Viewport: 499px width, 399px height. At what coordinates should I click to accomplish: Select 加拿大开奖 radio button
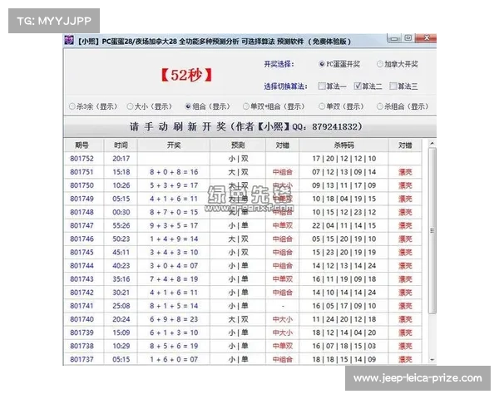click(398, 64)
